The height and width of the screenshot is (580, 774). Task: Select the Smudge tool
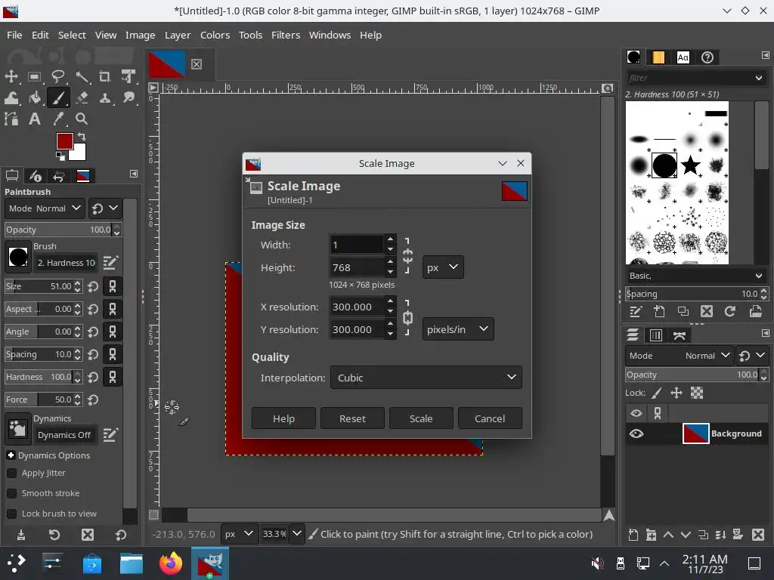[128, 97]
